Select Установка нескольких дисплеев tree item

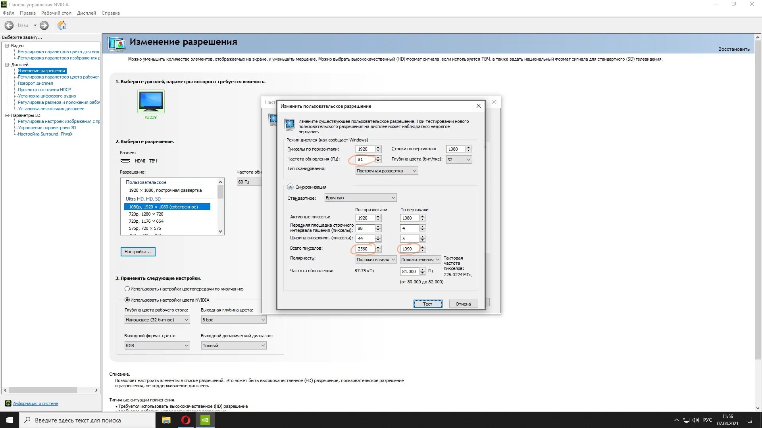(x=51, y=109)
